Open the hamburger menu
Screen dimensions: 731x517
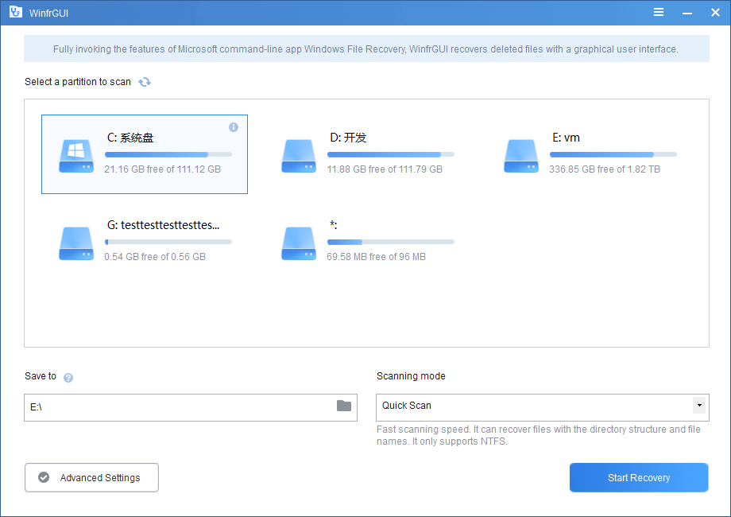659,12
